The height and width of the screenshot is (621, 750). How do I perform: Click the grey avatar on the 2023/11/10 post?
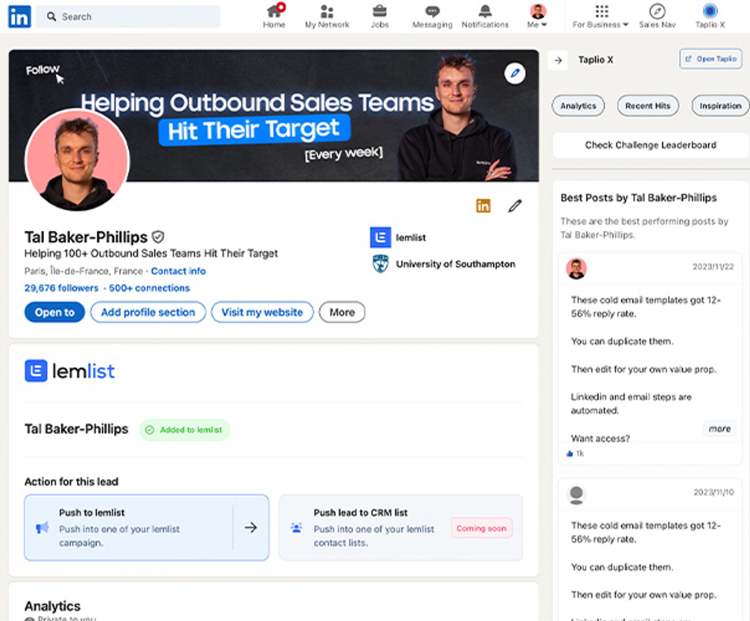[576, 494]
